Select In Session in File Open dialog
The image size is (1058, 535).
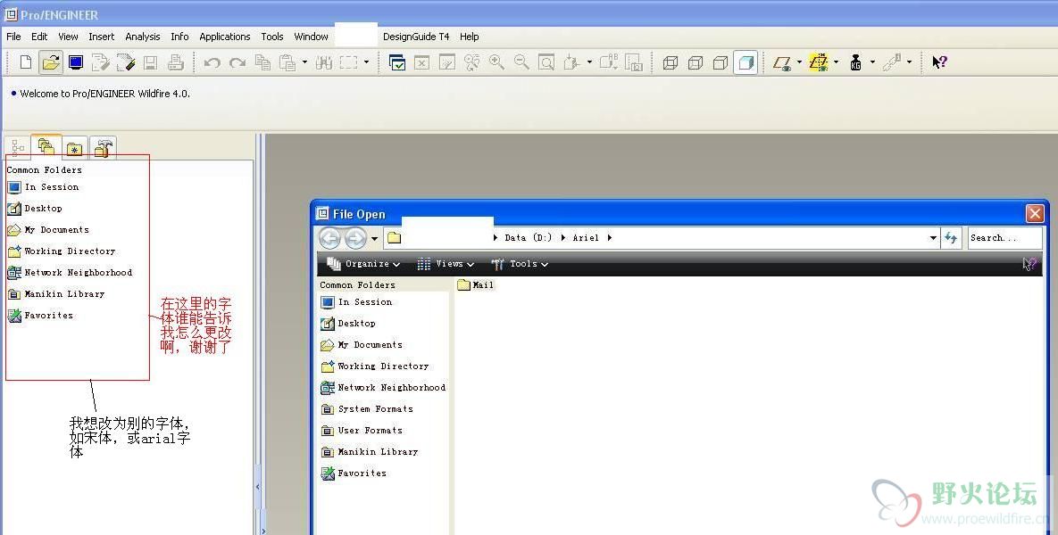(356, 302)
